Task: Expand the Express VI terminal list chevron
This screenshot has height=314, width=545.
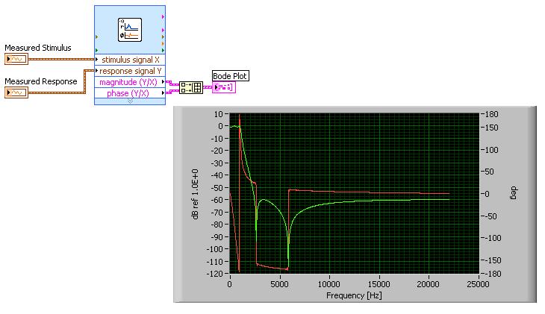Action: 131,101
